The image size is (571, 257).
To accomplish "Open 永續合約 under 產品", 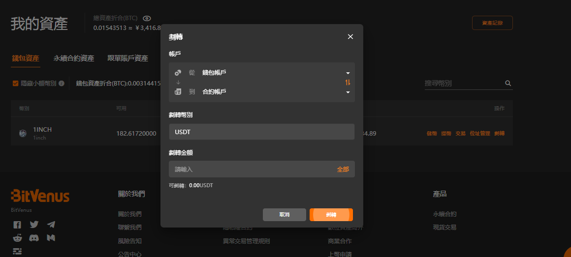I will (444, 214).
